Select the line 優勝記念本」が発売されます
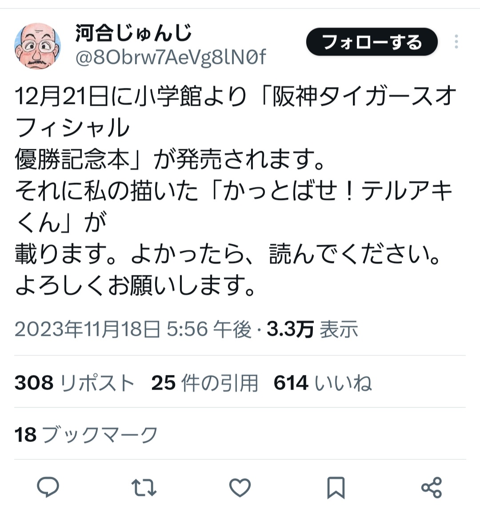Image resolution: width=480 pixels, height=507 pixels. click(x=169, y=160)
